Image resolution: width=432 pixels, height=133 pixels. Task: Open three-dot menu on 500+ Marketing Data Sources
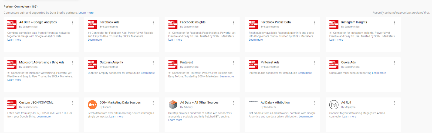coord(153,103)
